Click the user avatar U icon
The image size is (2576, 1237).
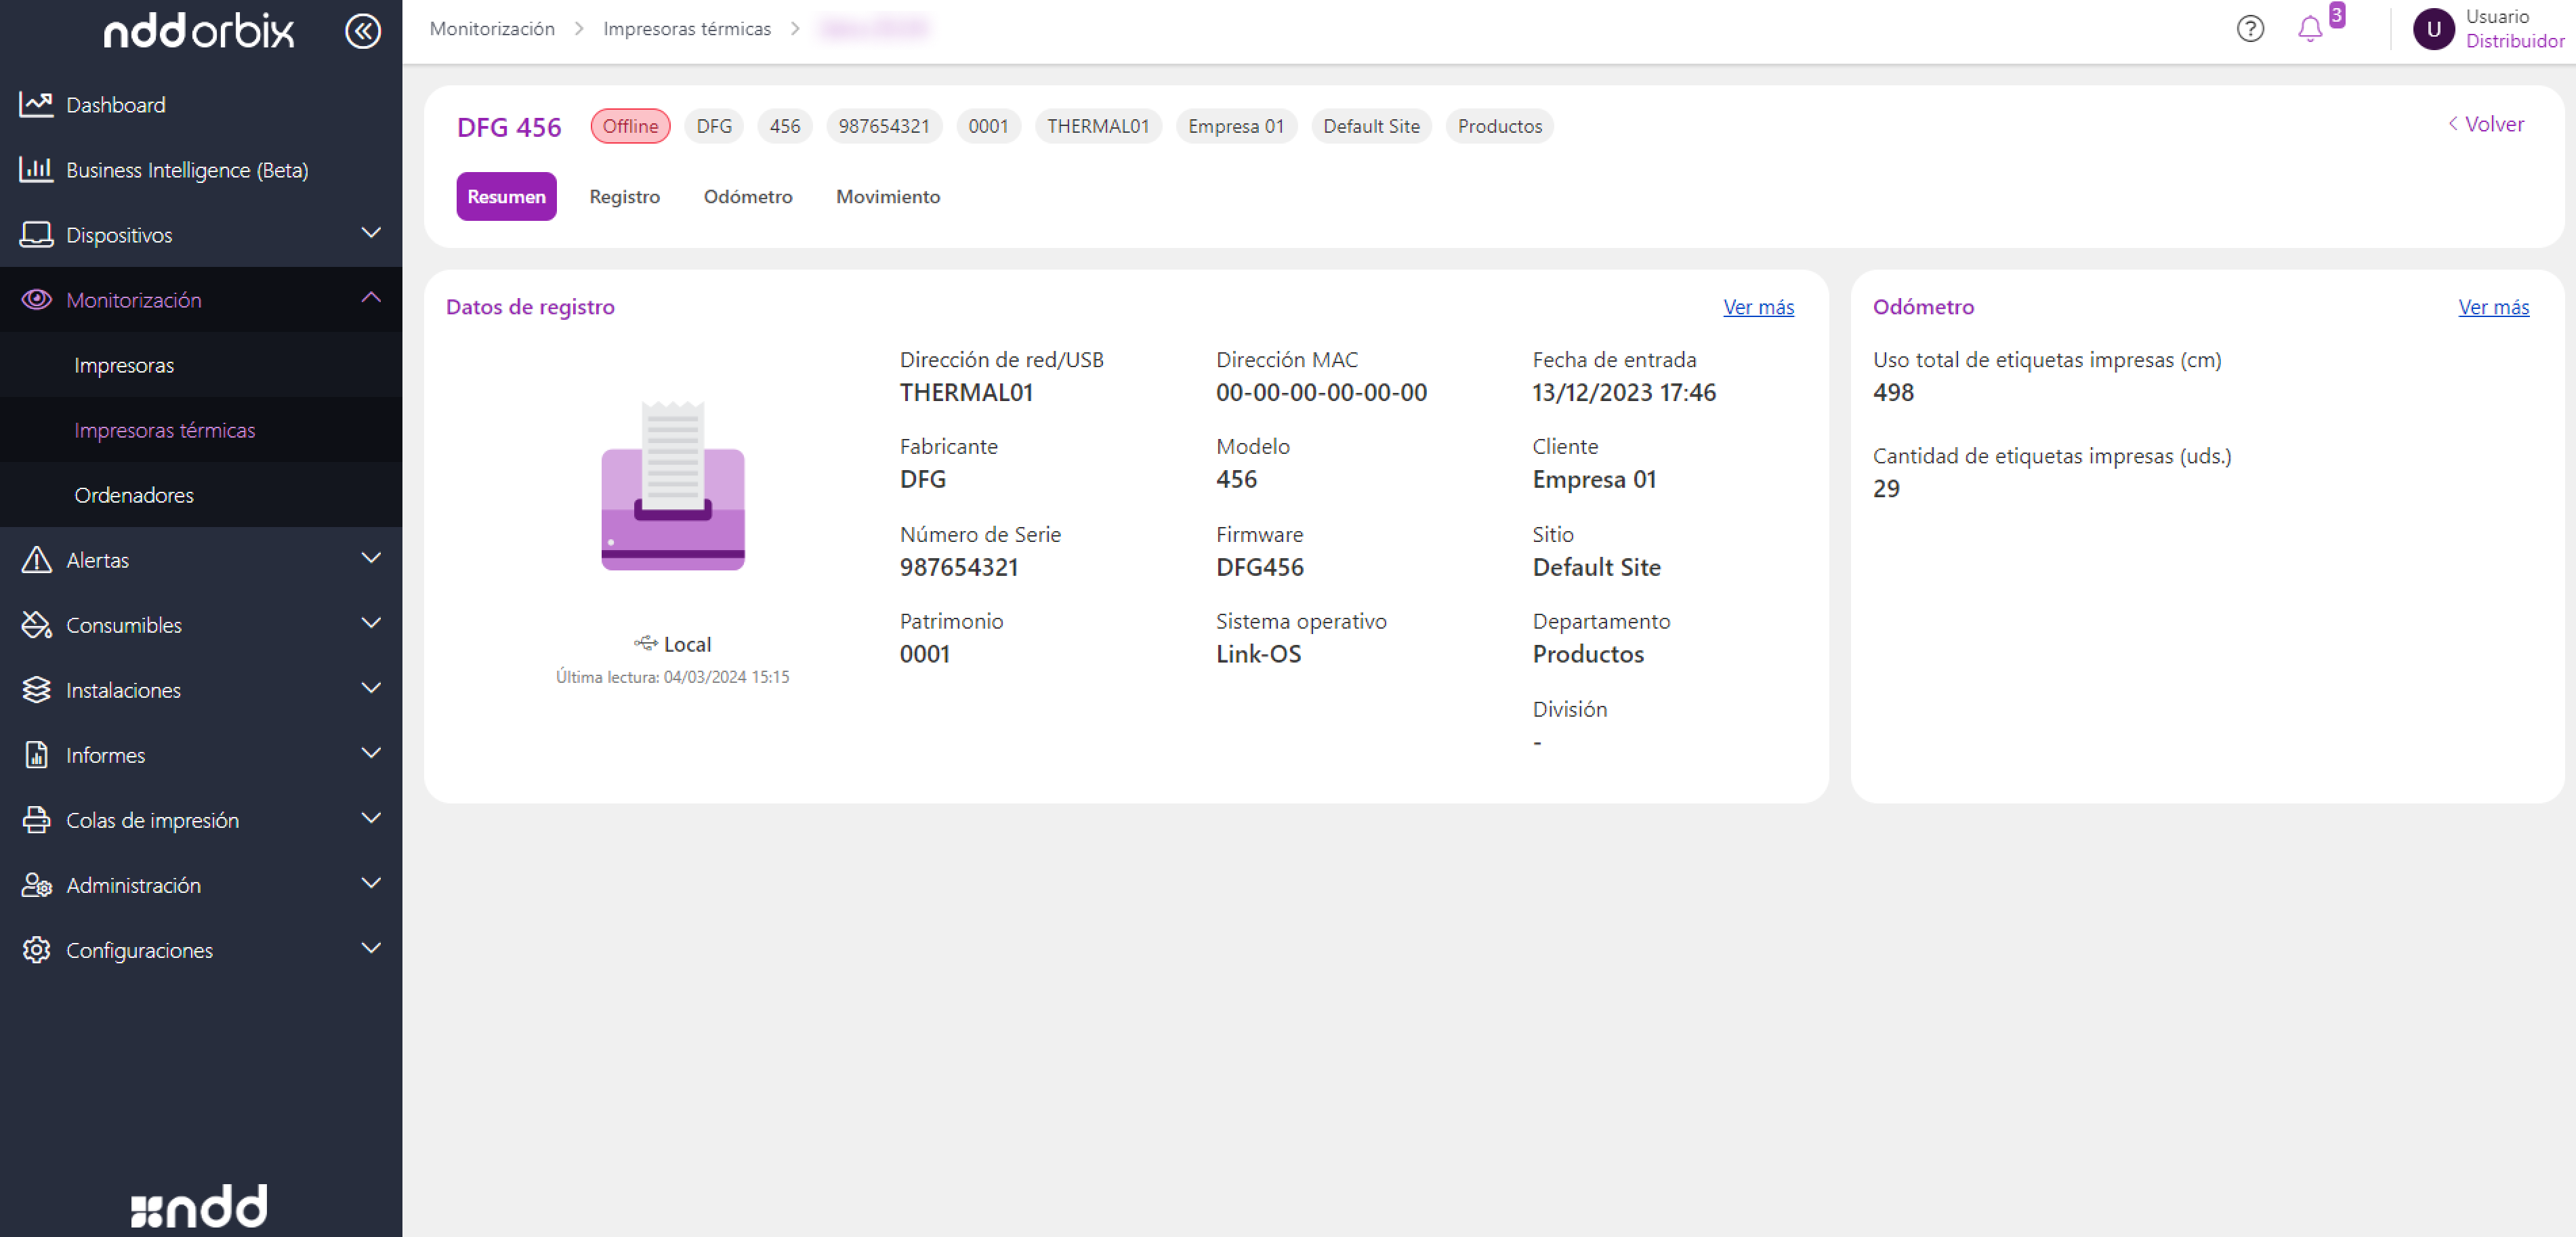[2433, 29]
